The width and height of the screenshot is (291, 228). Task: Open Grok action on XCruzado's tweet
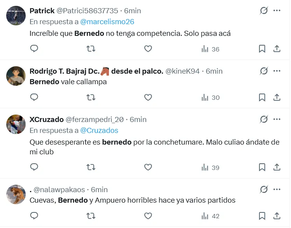[264, 119]
